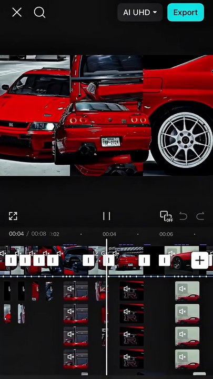Select the 00:04 / 00:08 time readout
The height and width of the screenshot is (379, 213).
click(x=27, y=234)
